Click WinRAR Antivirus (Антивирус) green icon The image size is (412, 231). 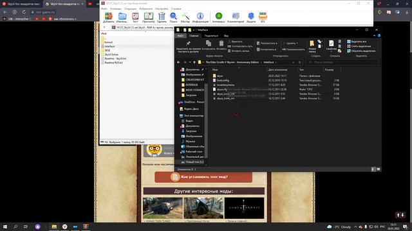pyautogui.click(x=219, y=17)
